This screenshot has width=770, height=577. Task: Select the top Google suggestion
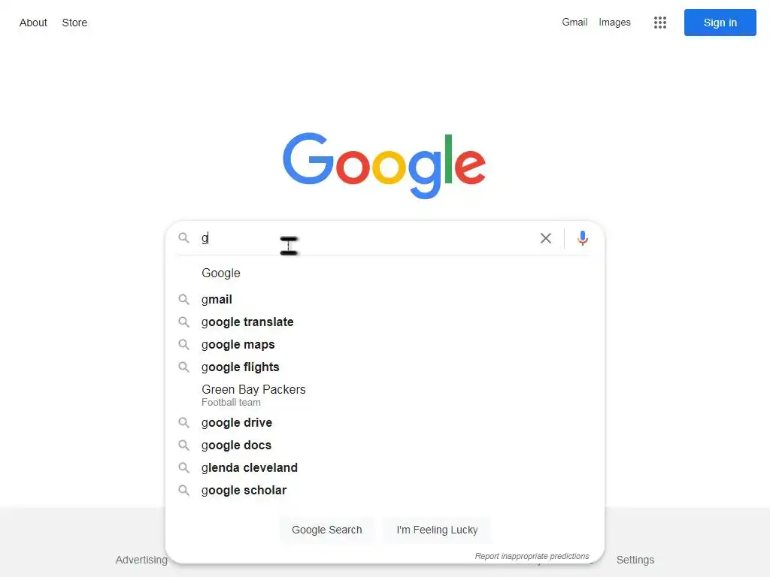221,273
